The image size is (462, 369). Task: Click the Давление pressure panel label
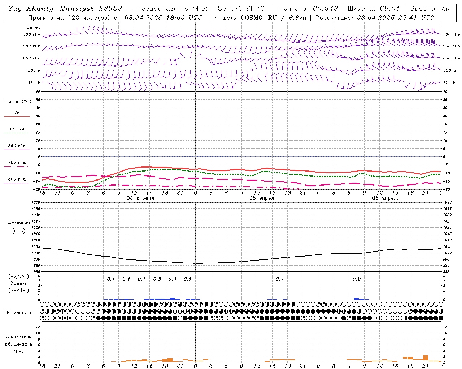tap(19, 223)
